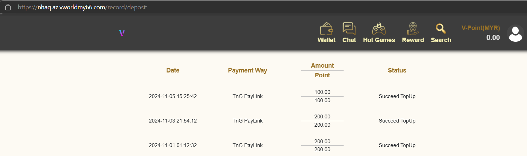Screen dimensions: 527x156
Task: Click the V-Point(MYR) balance label
Action: coord(481,28)
